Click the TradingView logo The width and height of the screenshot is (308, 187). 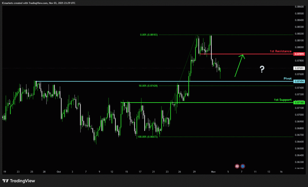(x=19, y=181)
